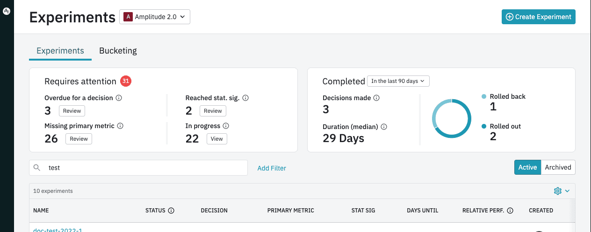This screenshot has height=232, width=591.
Task: Click info icon beside Decisions made
Action: [376, 98]
